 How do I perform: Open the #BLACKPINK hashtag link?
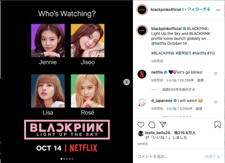(163, 53)
